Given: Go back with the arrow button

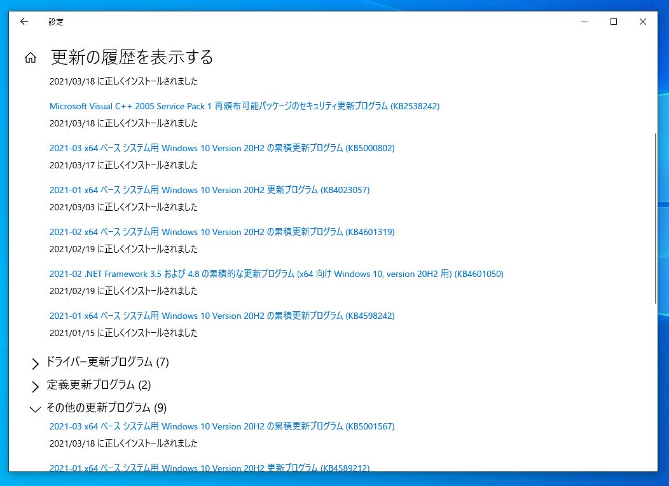Looking at the screenshot, I should [24, 22].
